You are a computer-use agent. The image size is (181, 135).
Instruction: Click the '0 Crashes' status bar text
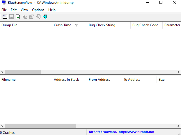coord(7,133)
